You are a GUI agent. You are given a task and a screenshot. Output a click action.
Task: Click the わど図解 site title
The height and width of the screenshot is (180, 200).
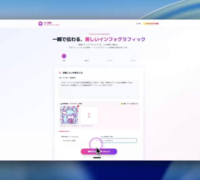(47, 23)
